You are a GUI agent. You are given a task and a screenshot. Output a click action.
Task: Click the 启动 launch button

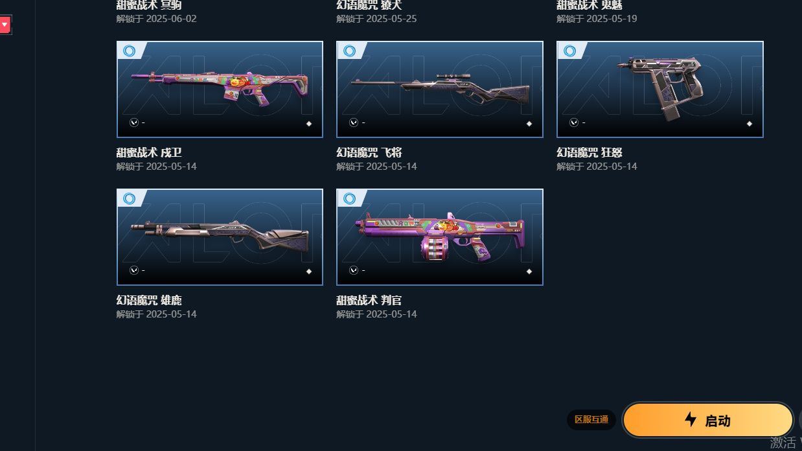708,420
